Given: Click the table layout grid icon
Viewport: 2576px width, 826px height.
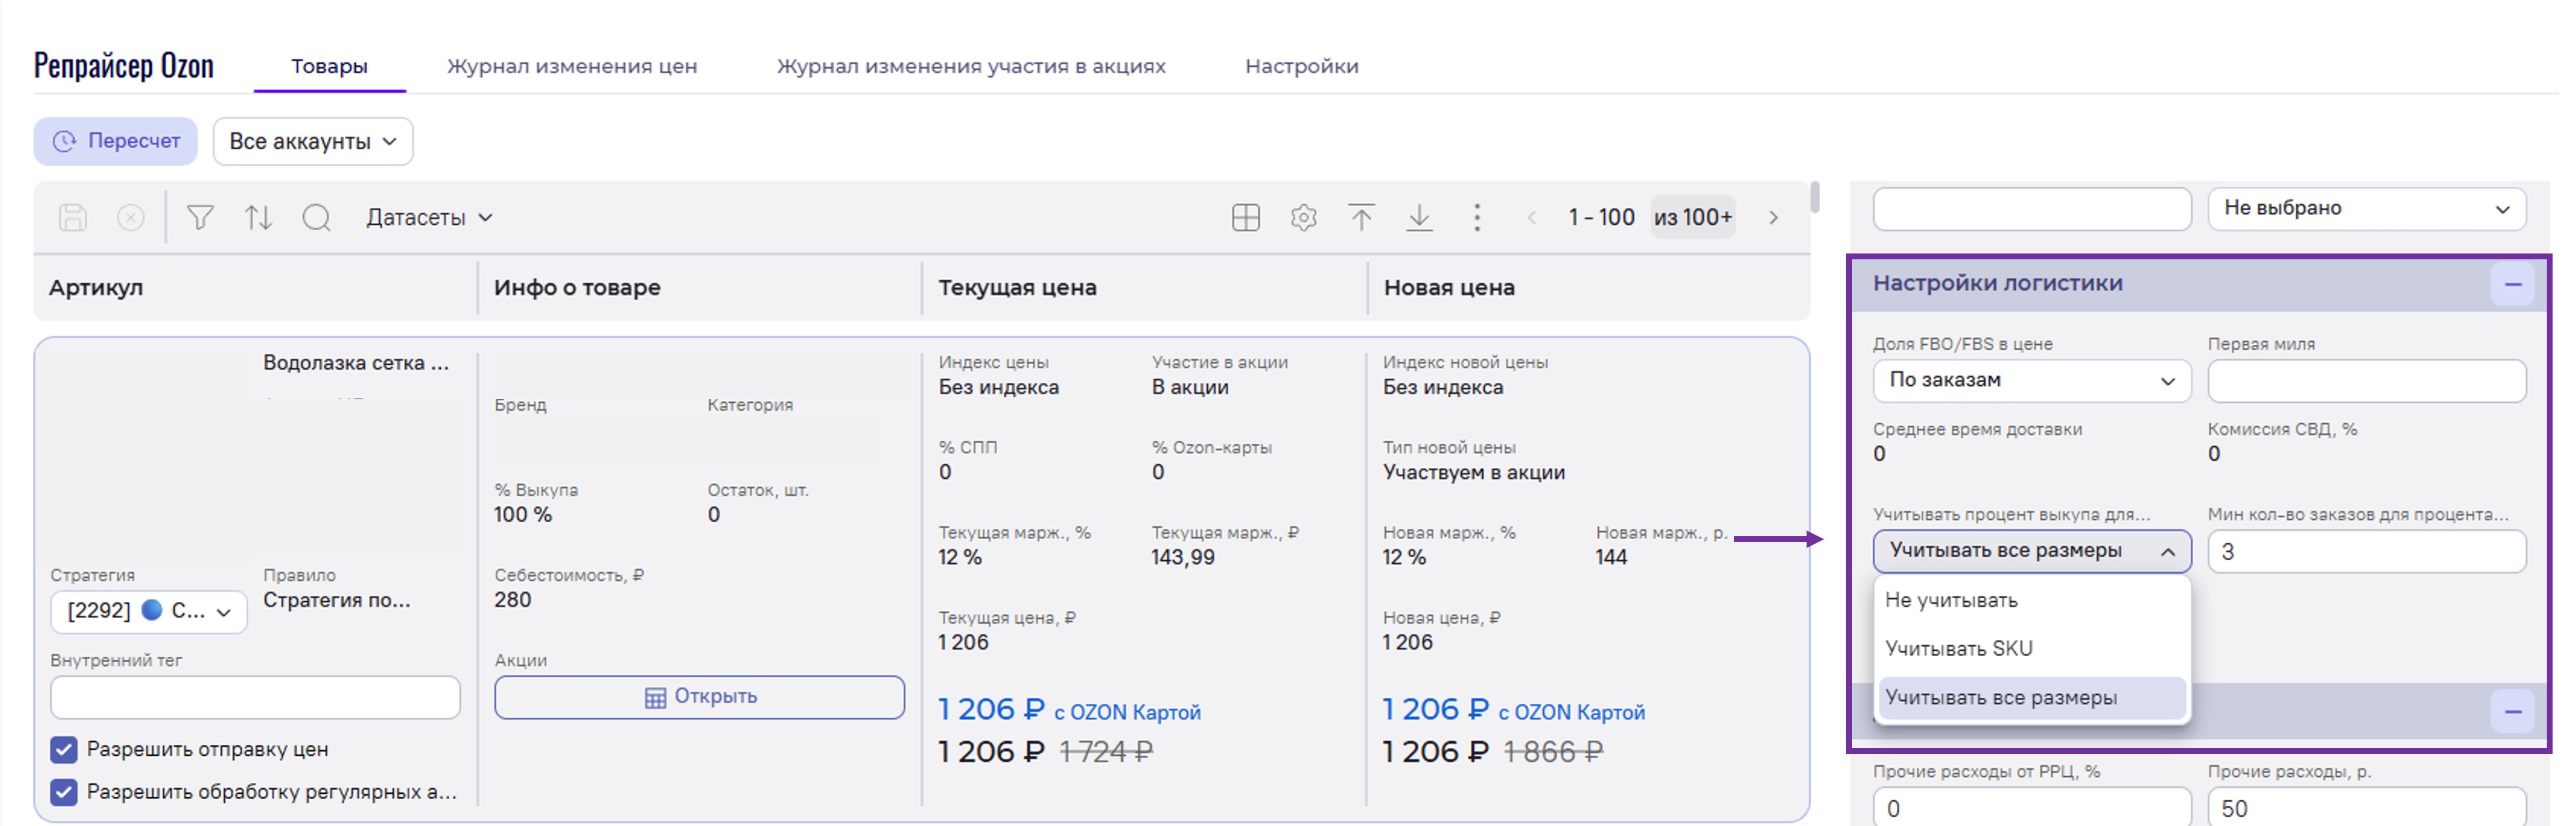Looking at the screenshot, I should click(x=1245, y=217).
